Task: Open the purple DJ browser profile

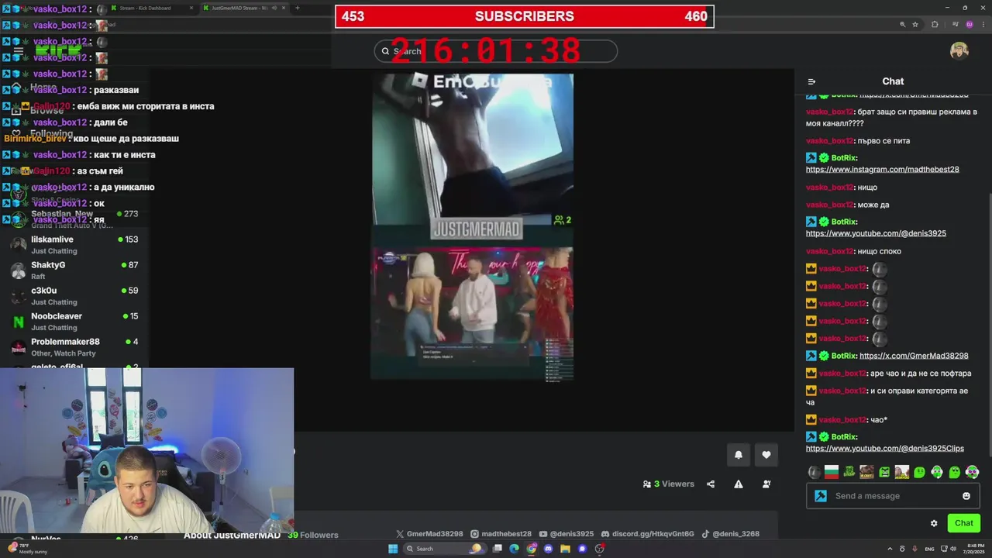Action: 970,25
